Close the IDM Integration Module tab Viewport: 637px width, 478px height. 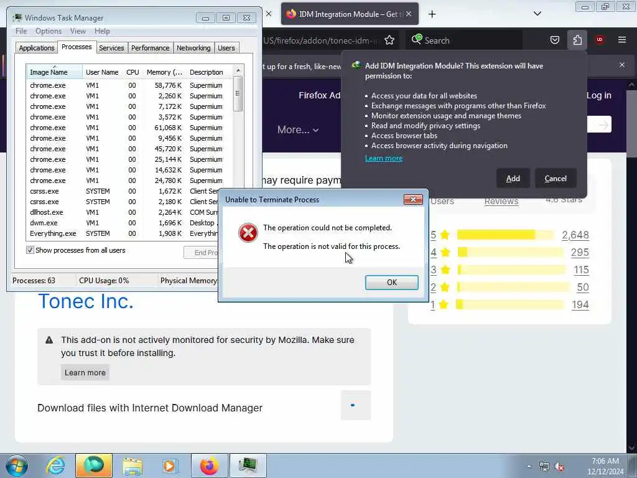(x=409, y=14)
